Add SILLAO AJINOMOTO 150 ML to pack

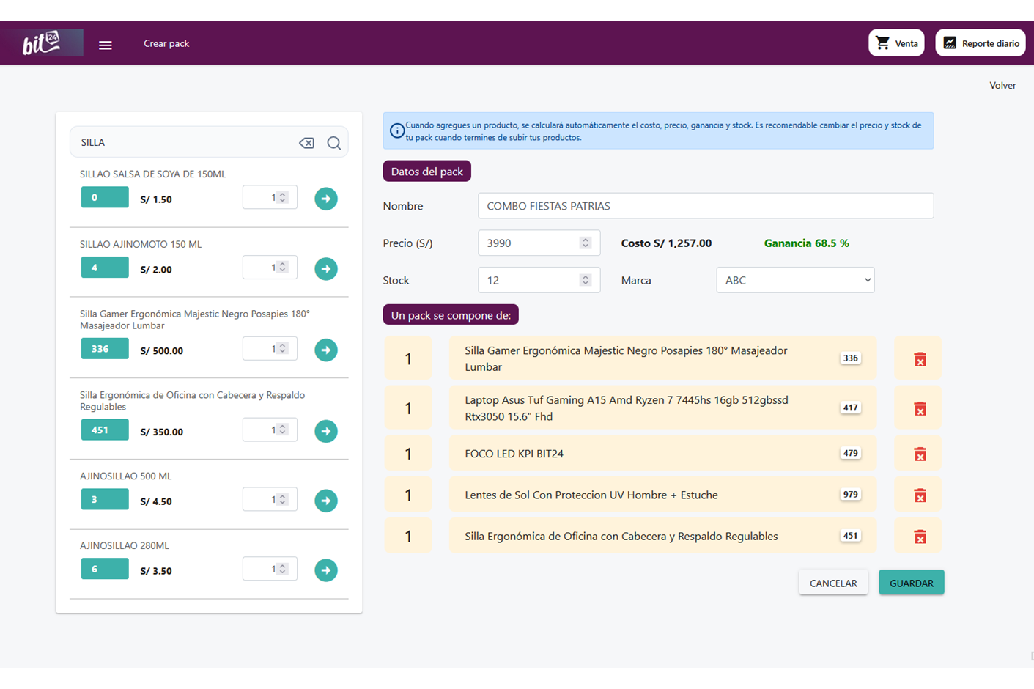pos(326,269)
